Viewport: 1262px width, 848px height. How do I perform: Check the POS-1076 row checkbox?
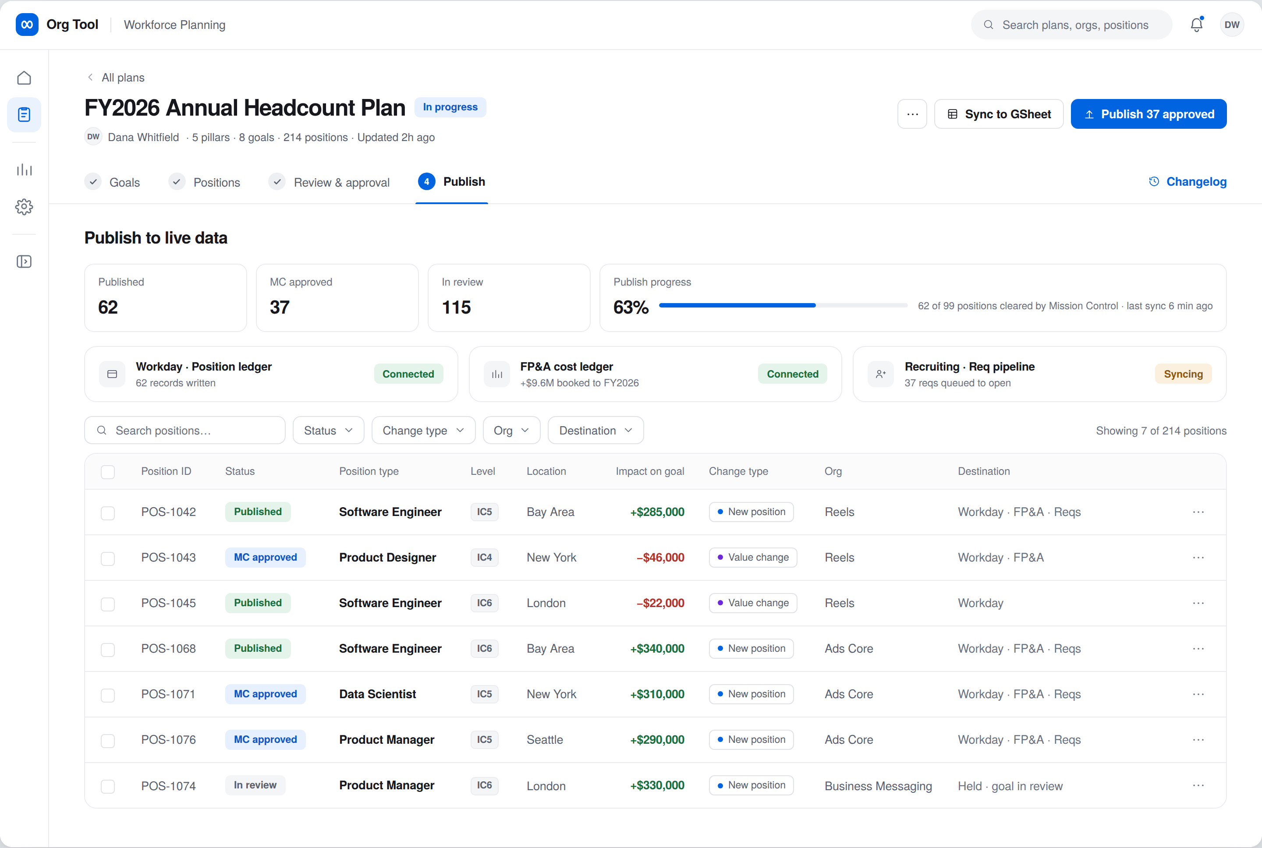108,740
